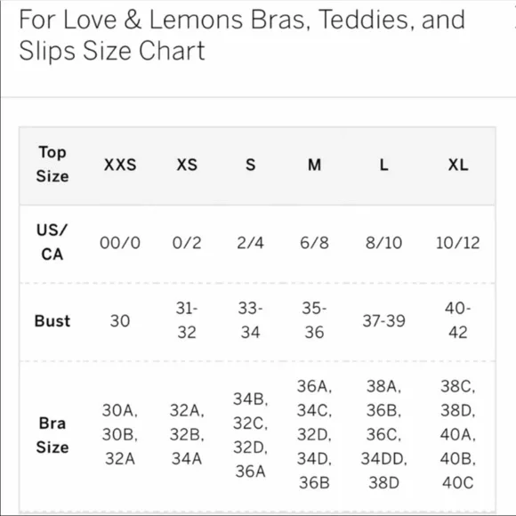Select the 30A, 30B, 32A bra cell
The image size is (516, 516).
120,434
